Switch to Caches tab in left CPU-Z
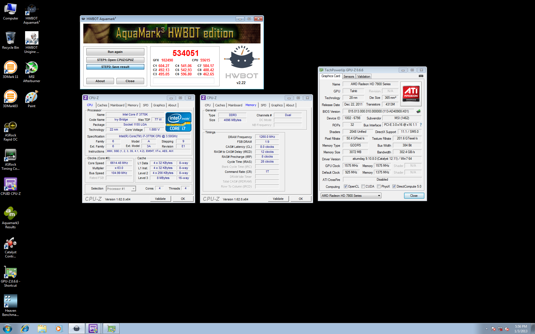 tap(102, 105)
